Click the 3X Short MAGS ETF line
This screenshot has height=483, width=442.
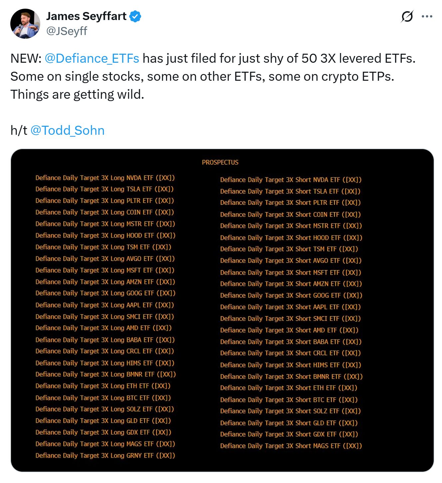291,446
